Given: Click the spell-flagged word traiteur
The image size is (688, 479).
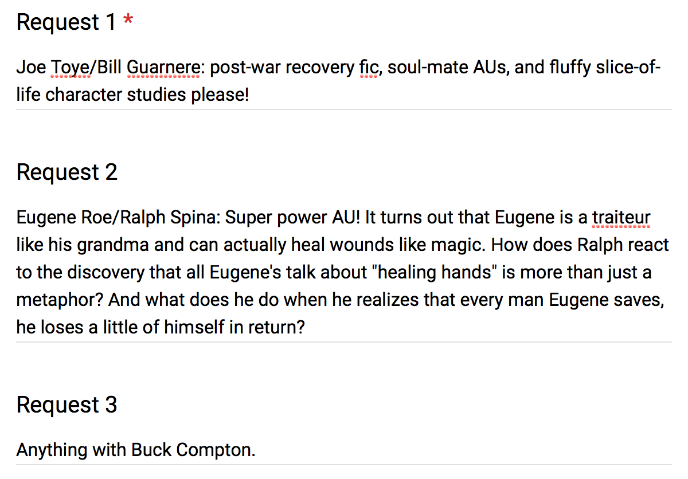Looking at the screenshot, I should 621,218.
